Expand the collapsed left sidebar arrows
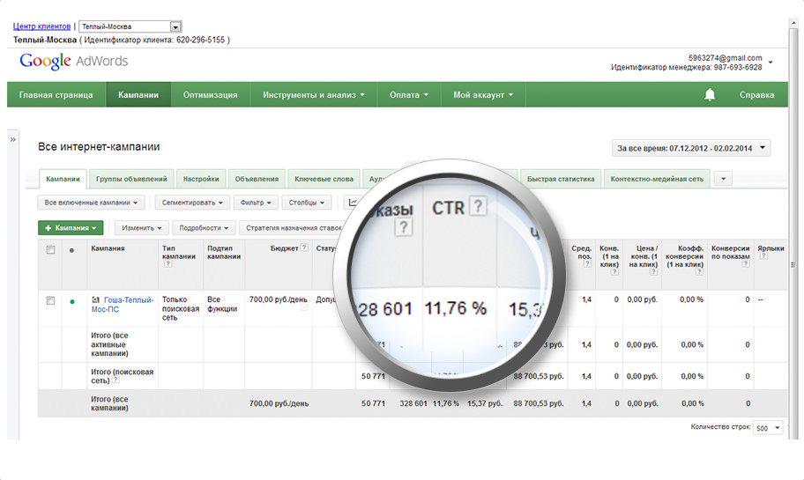Image resolution: width=804 pixels, height=480 pixels. click(x=13, y=139)
